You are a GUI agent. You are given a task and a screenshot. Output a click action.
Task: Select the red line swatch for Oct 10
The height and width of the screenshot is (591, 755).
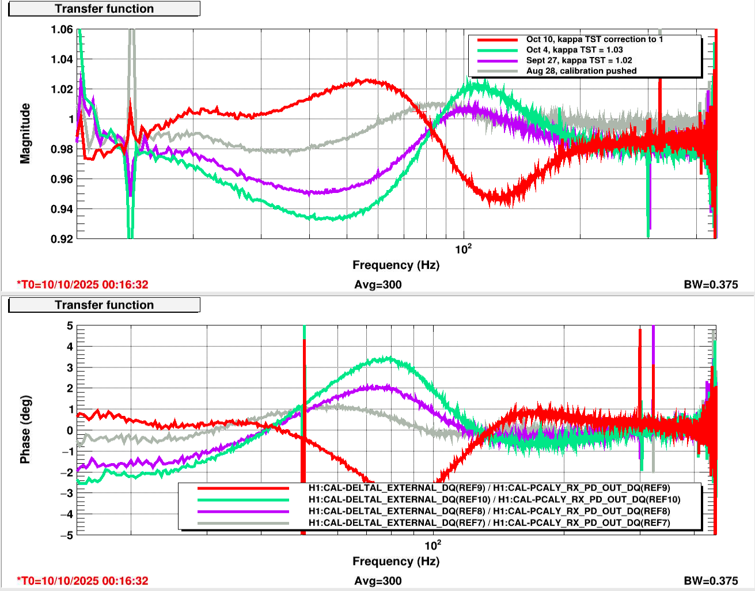click(x=497, y=40)
